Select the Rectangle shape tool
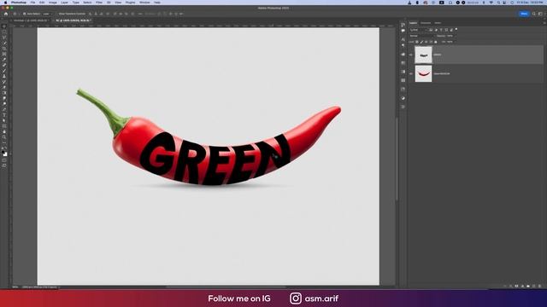This screenshot has width=547, height=307. click(4, 126)
